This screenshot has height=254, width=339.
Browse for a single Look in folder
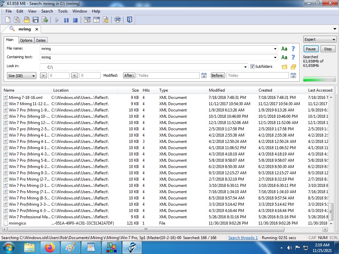[284, 67]
